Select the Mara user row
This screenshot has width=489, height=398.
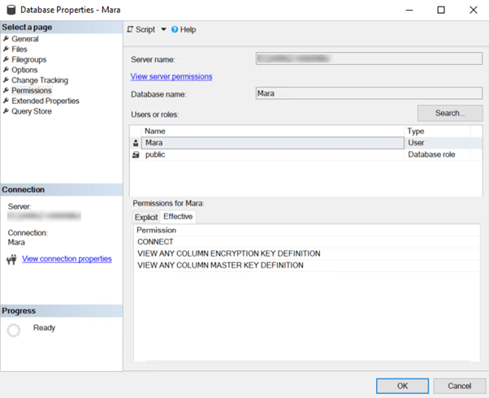point(306,143)
